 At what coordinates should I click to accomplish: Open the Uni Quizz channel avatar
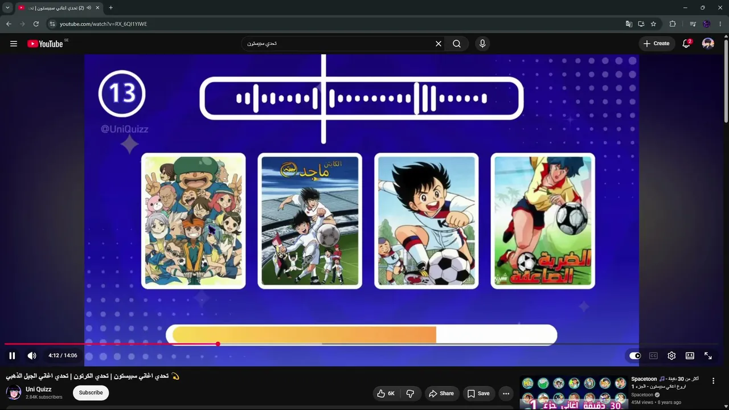(x=14, y=393)
